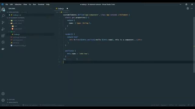Open the editor More Actions ellipsis
This screenshot has height=109, width=195.
coord(192,8)
